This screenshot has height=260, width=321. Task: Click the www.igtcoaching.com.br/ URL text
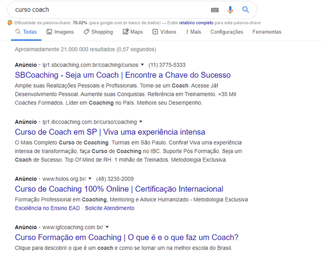73,227
